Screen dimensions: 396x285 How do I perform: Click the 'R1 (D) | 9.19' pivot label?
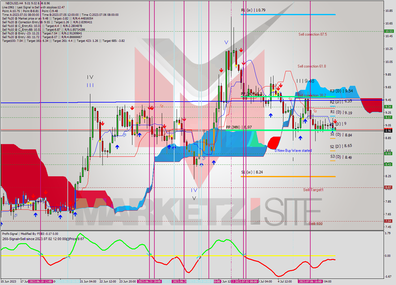point(341,112)
